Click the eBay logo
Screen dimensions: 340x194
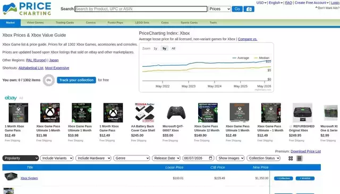point(11,98)
